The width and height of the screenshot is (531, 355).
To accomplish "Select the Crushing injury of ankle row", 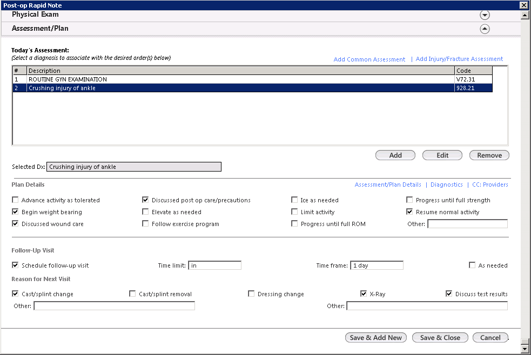I will point(253,88).
